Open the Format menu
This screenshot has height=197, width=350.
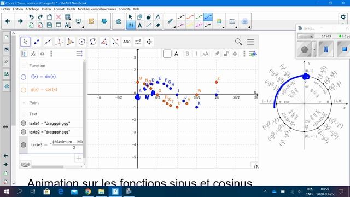tap(59, 9)
